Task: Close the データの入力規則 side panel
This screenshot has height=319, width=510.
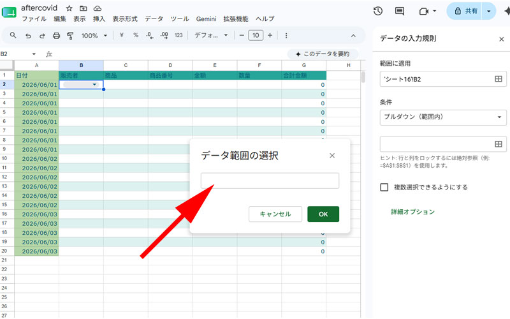Action: click(501, 40)
